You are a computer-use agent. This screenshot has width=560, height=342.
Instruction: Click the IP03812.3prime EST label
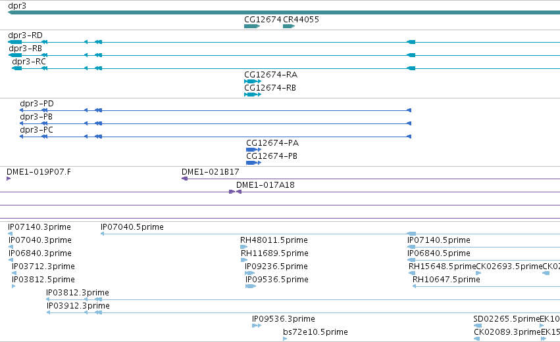pyautogui.click(x=78, y=293)
